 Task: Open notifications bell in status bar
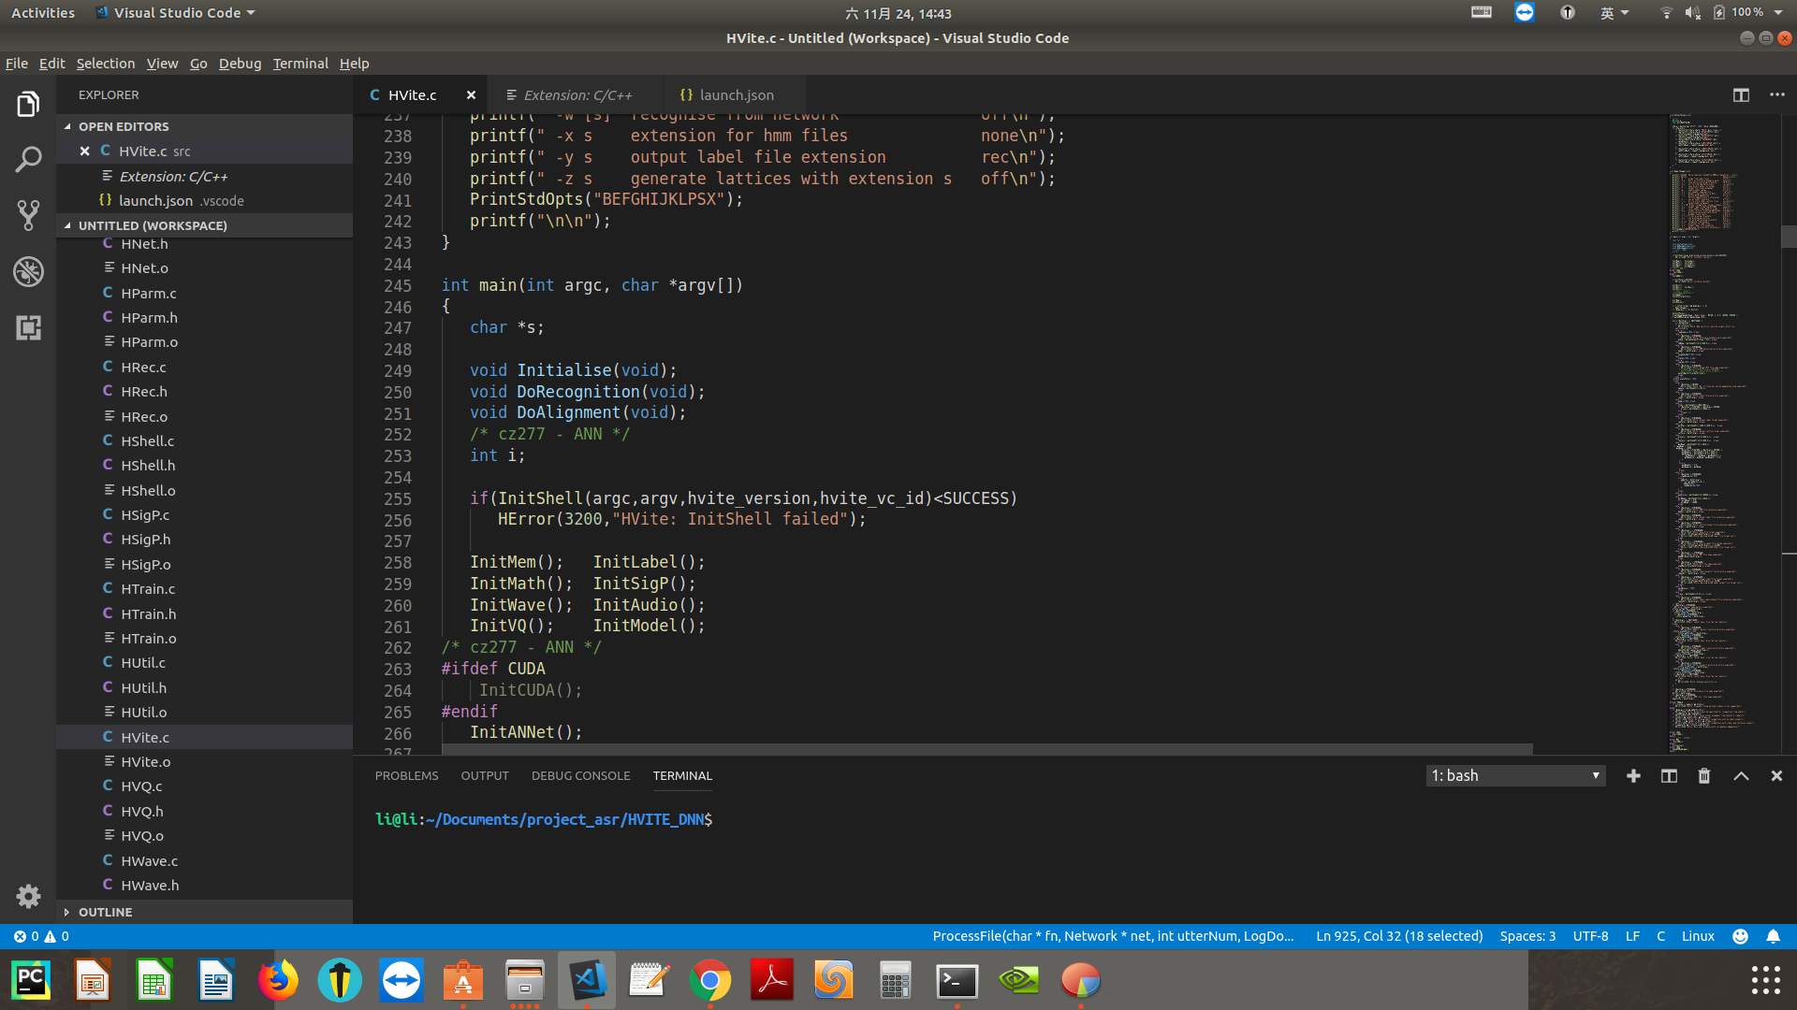point(1773,936)
